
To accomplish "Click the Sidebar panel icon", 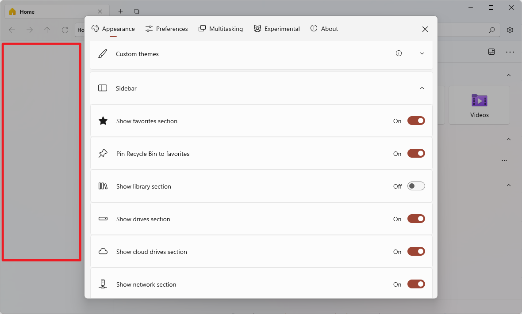I will (x=103, y=88).
